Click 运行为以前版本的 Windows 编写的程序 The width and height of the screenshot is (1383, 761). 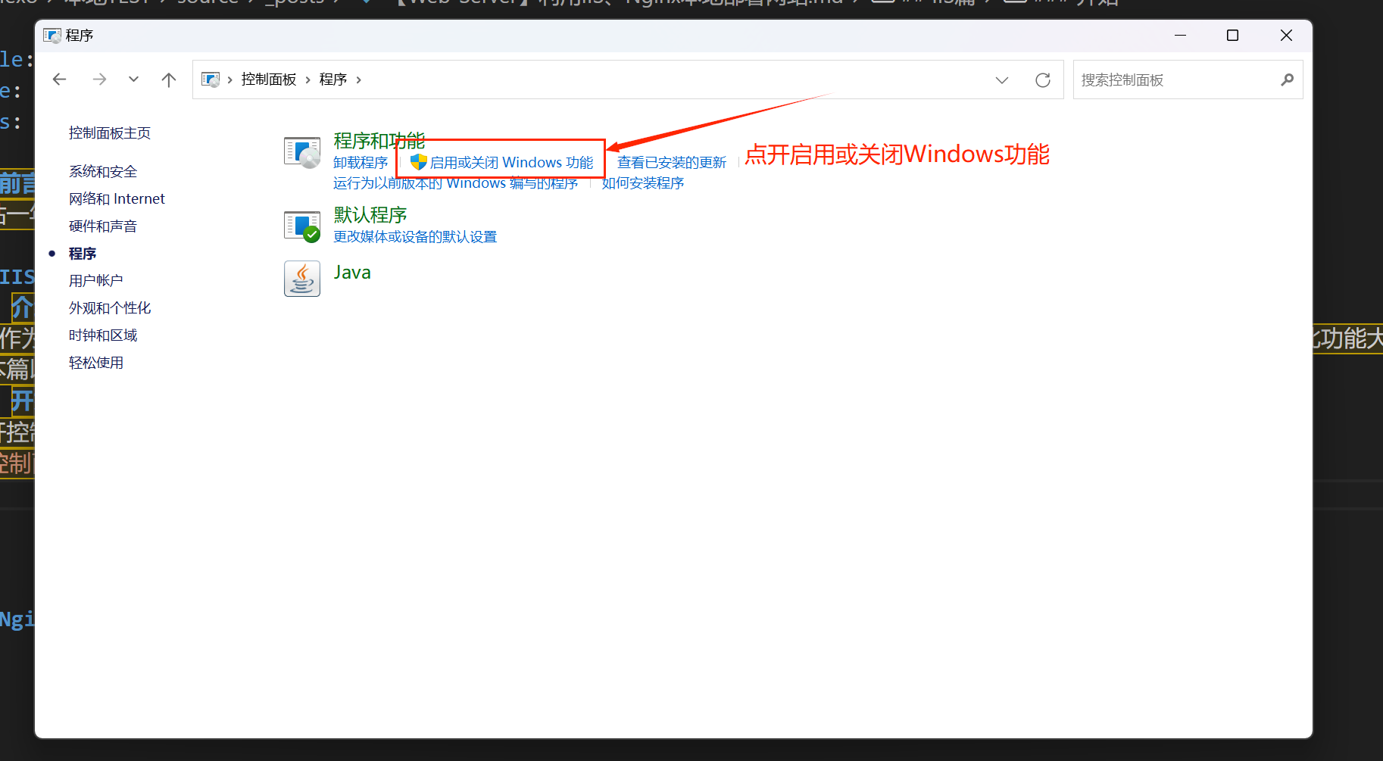[x=456, y=183]
